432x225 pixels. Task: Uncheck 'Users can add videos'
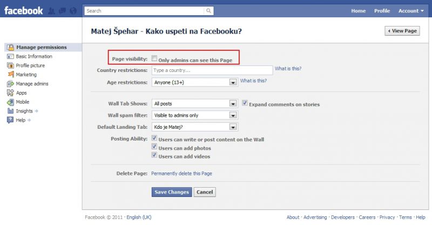pos(154,155)
